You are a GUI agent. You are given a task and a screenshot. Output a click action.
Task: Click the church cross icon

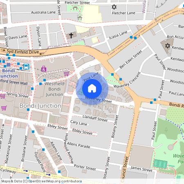[71, 35]
